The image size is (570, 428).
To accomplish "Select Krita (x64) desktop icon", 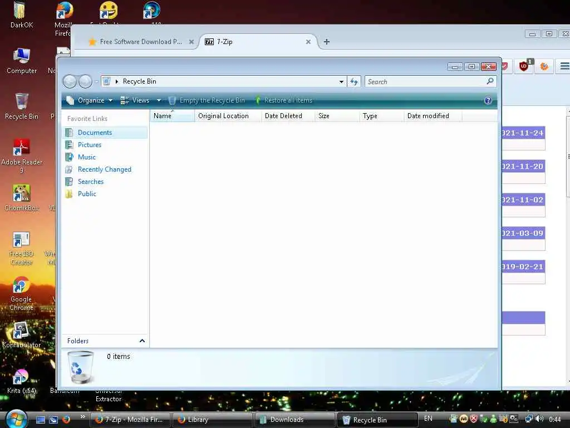I will [x=22, y=381].
